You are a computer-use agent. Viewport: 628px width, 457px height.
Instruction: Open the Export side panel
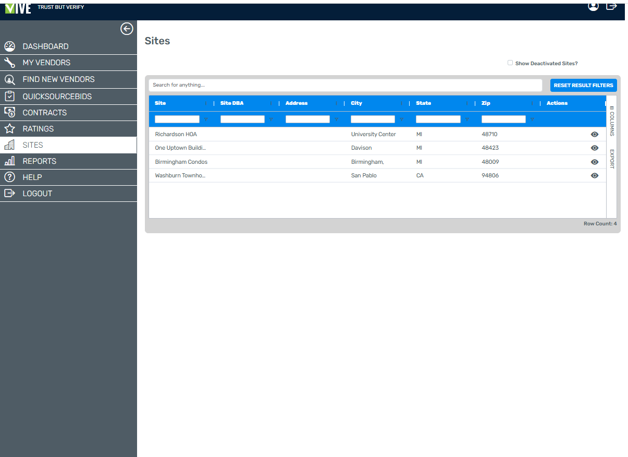(612, 159)
